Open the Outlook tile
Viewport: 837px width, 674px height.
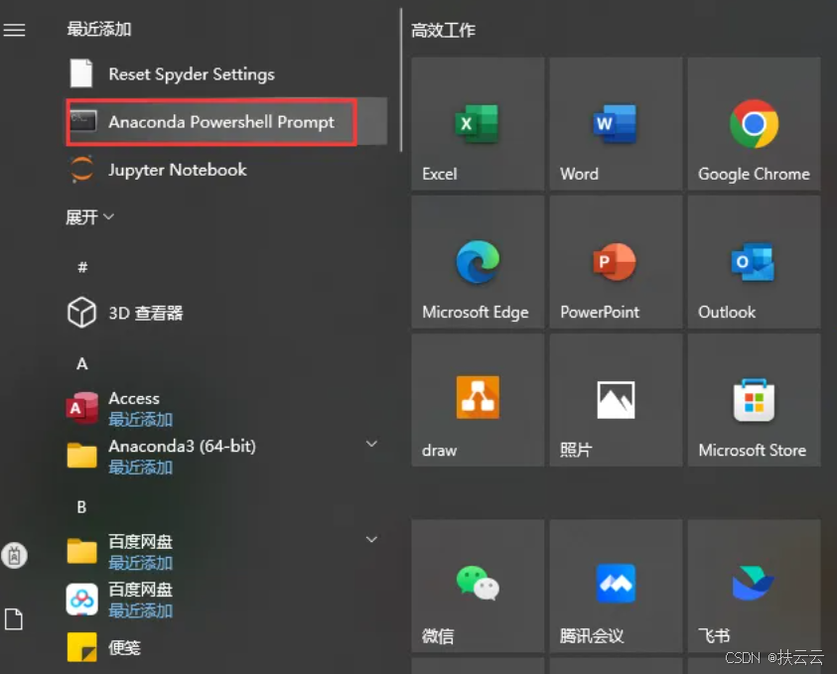tap(754, 261)
